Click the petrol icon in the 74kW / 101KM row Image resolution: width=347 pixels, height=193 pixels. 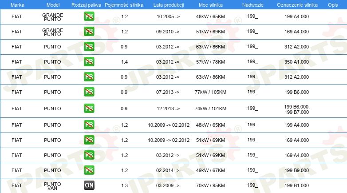[x=89, y=108]
